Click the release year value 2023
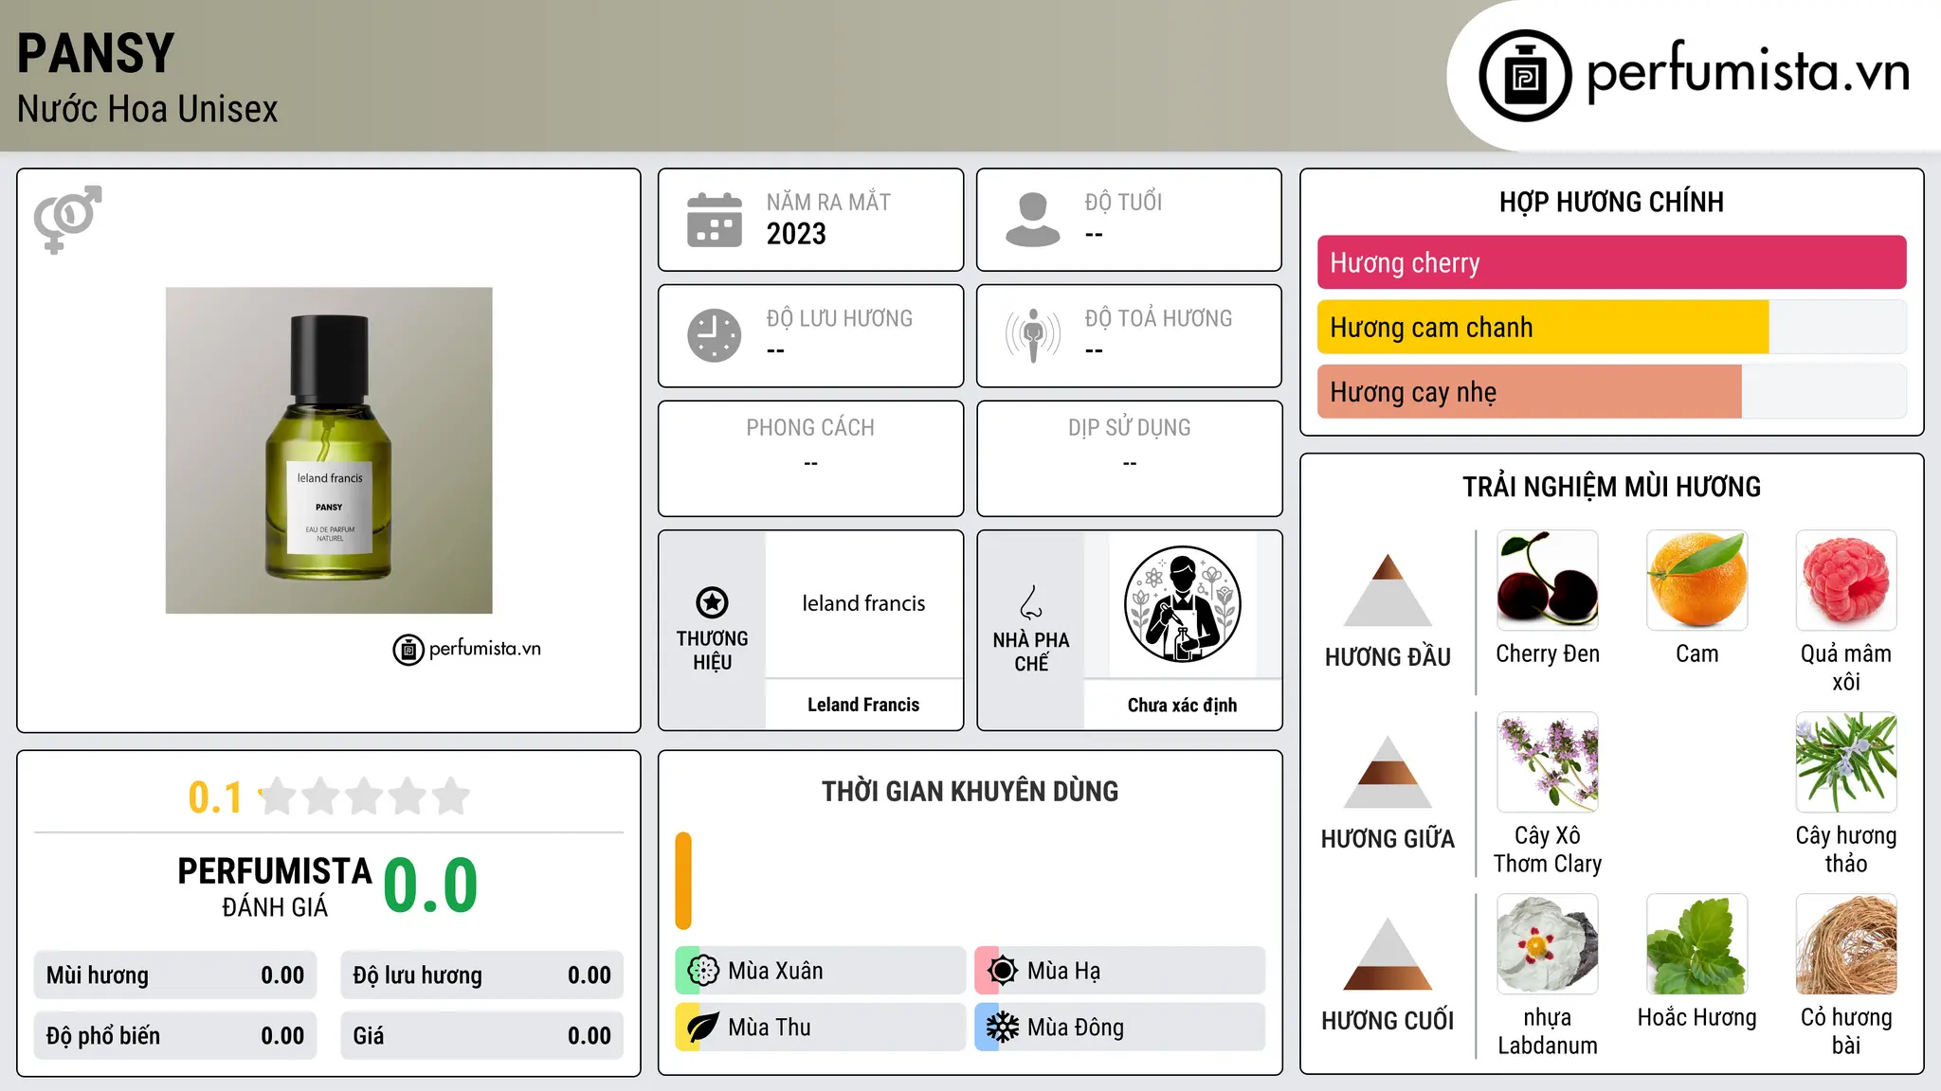Image resolution: width=1941 pixels, height=1091 pixels. point(796,234)
